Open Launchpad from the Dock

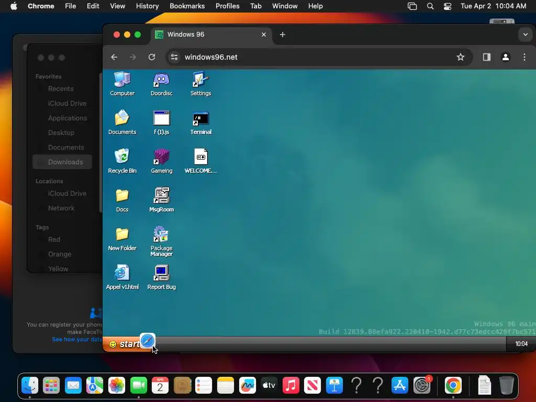click(51, 386)
